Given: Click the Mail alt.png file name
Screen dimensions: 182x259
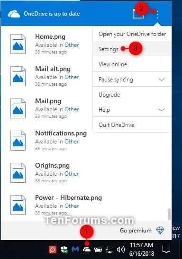Looking at the screenshot, I should pyautogui.click(x=53, y=69).
